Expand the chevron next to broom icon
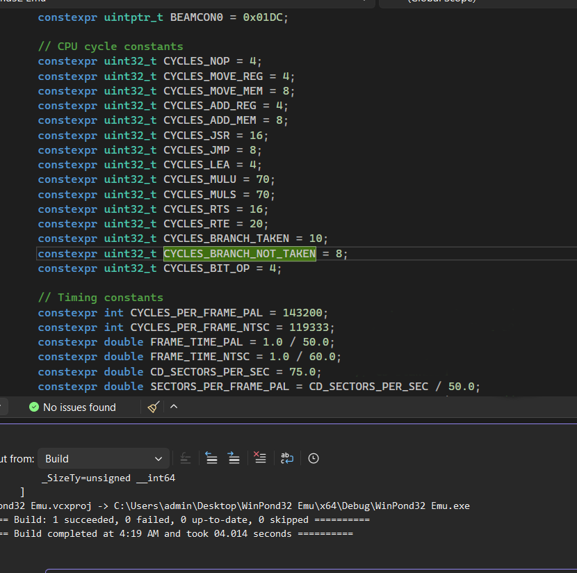577x573 pixels. tap(174, 407)
